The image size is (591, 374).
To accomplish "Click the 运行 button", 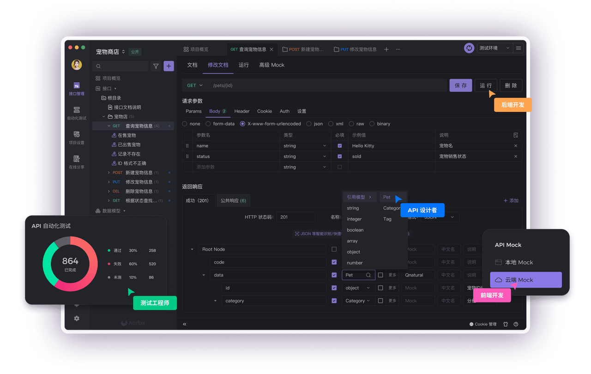I will (x=486, y=85).
